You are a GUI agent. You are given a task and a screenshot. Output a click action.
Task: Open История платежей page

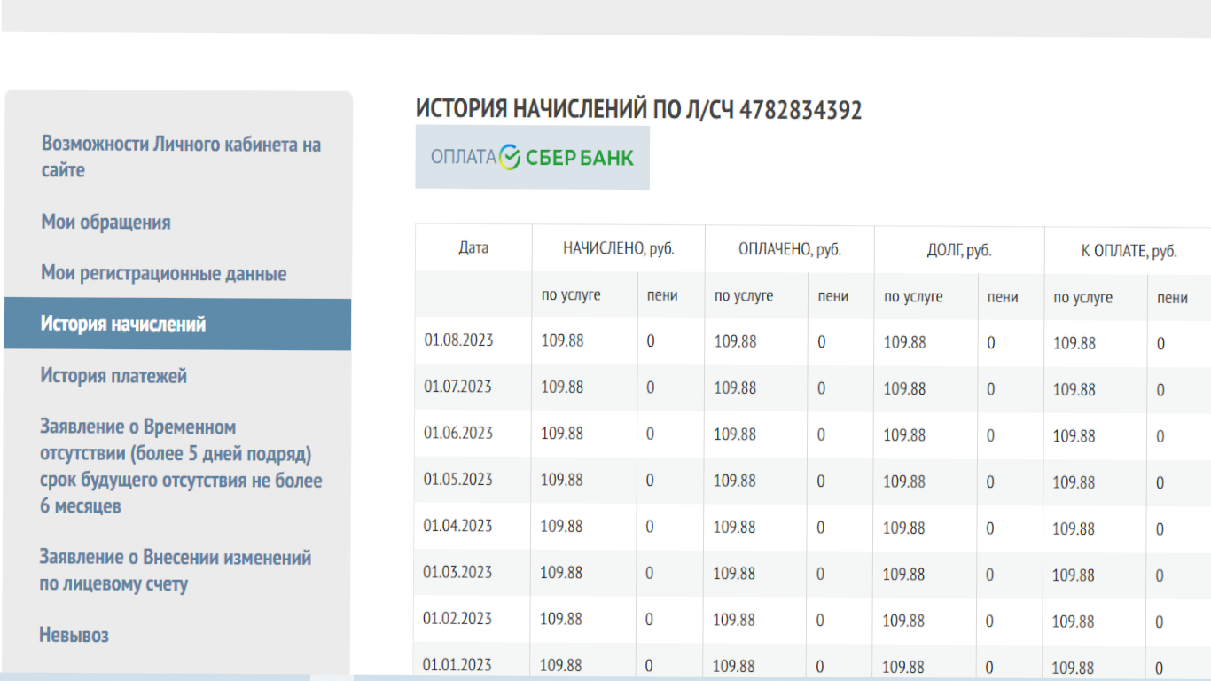[x=113, y=376]
